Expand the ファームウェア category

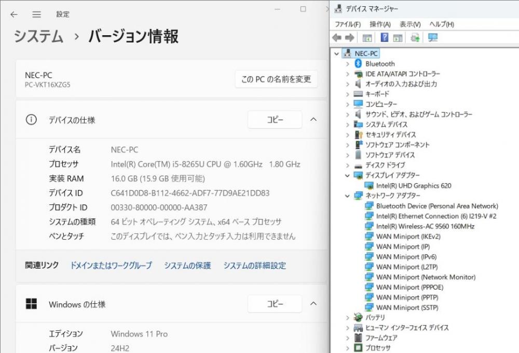pyautogui.click(x=348, y=338)
